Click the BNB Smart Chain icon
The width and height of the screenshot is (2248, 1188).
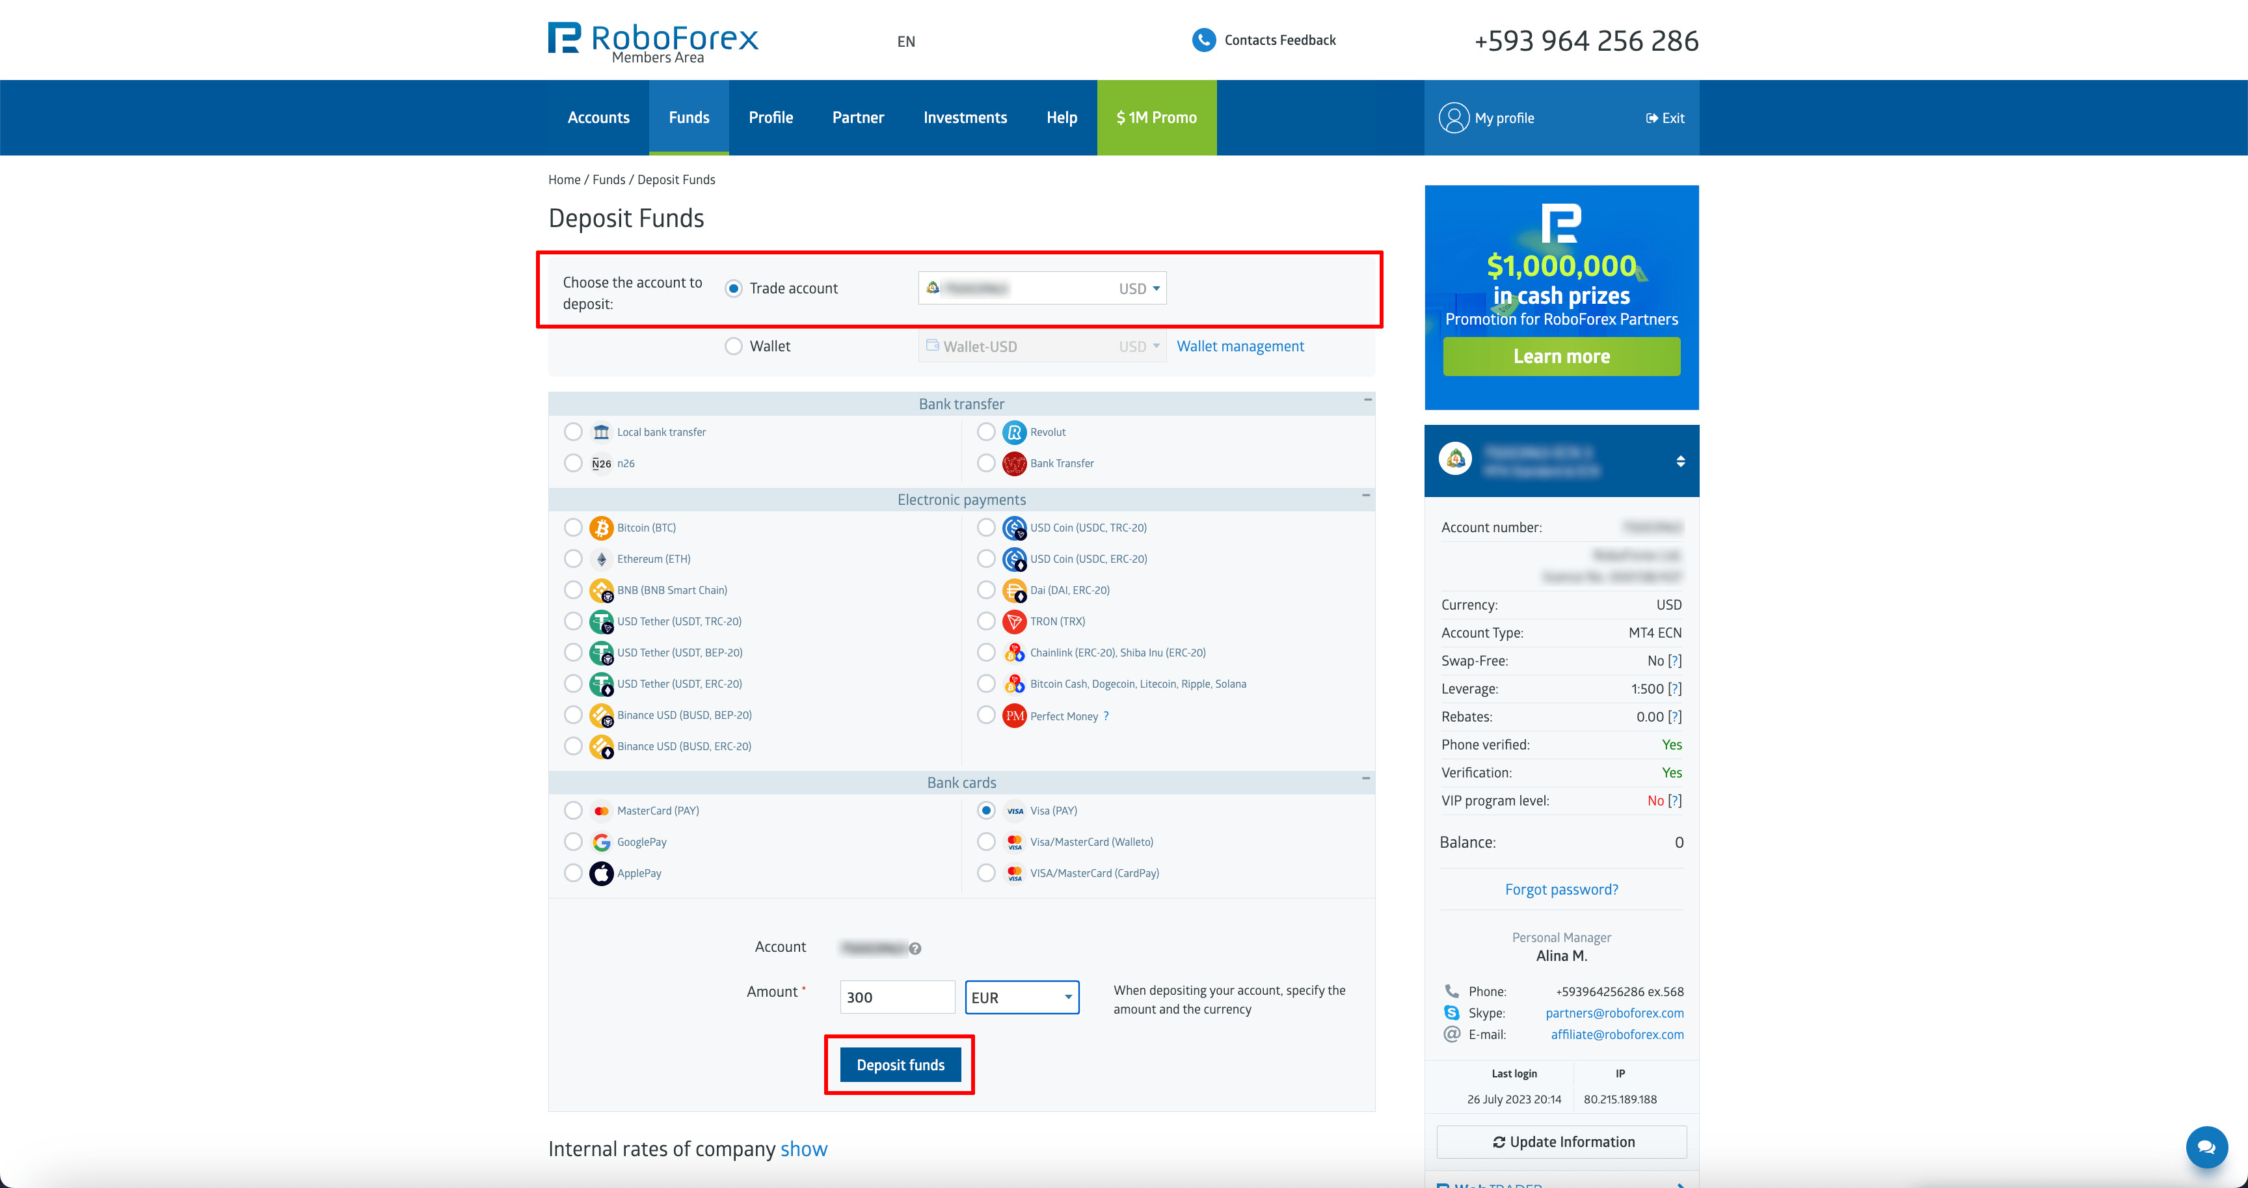[601, 591]
